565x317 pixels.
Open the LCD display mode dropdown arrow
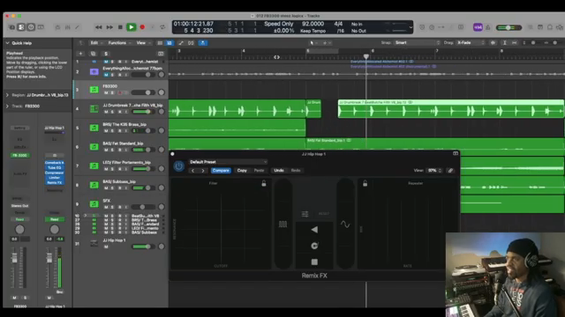point(411,27)
